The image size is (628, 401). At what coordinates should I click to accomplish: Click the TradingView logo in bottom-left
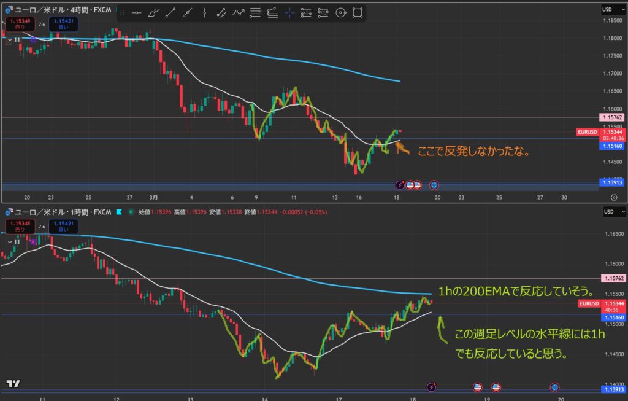[x=13, y=383]
